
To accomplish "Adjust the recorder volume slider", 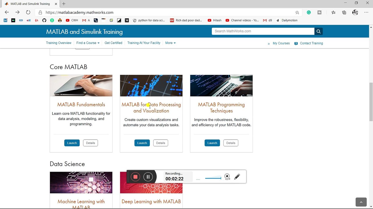I will click(x=213, y=178).
